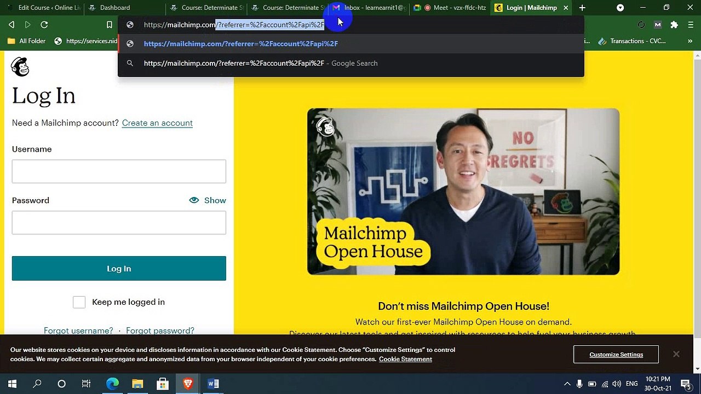
Task: Click the browser forward arrow
Action: 27,25
